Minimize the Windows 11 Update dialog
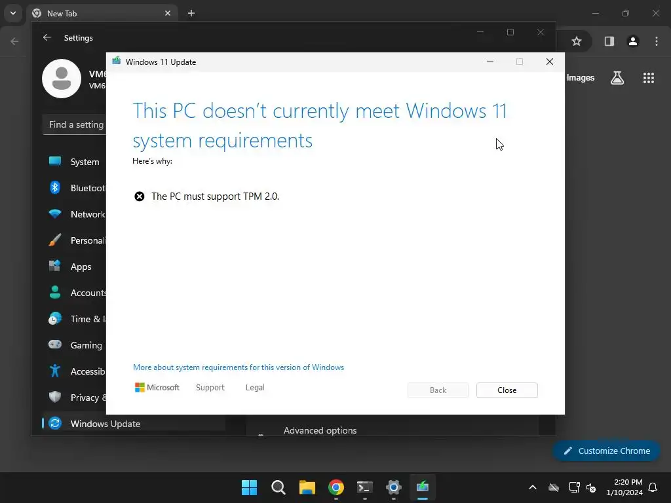 (490, 62)
